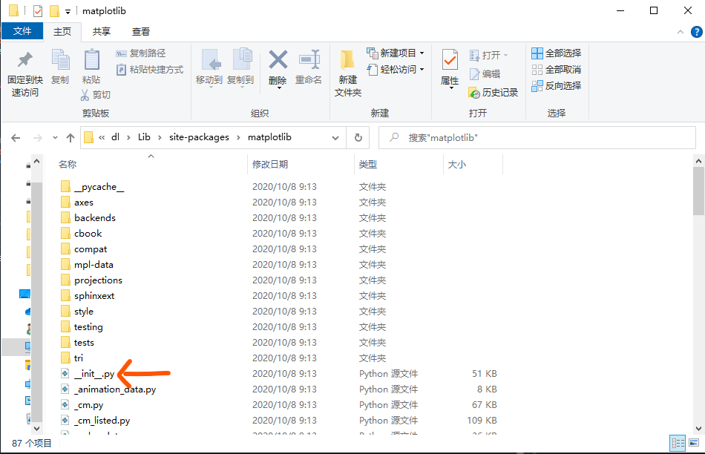The height and width of the screenshot is (454, 705).
Task: Click the Delete (删除) X icon
Action: [278, 60]
